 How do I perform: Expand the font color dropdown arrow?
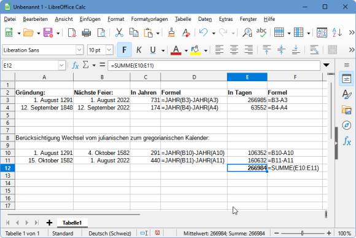[186, 50]
